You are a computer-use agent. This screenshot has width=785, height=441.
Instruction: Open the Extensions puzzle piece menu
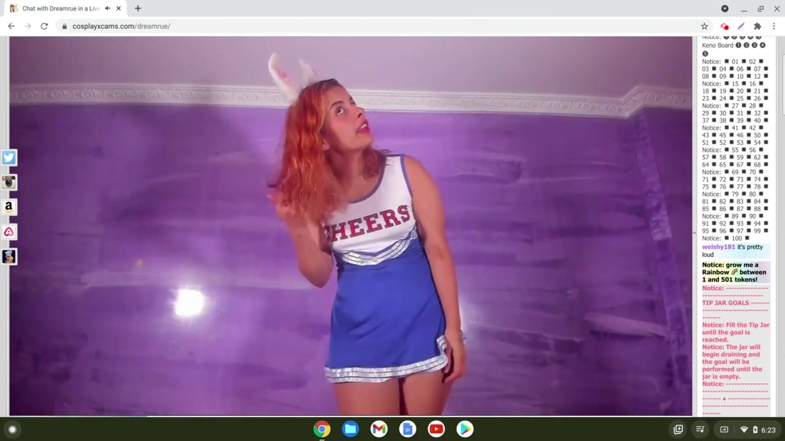click(757, 26)
